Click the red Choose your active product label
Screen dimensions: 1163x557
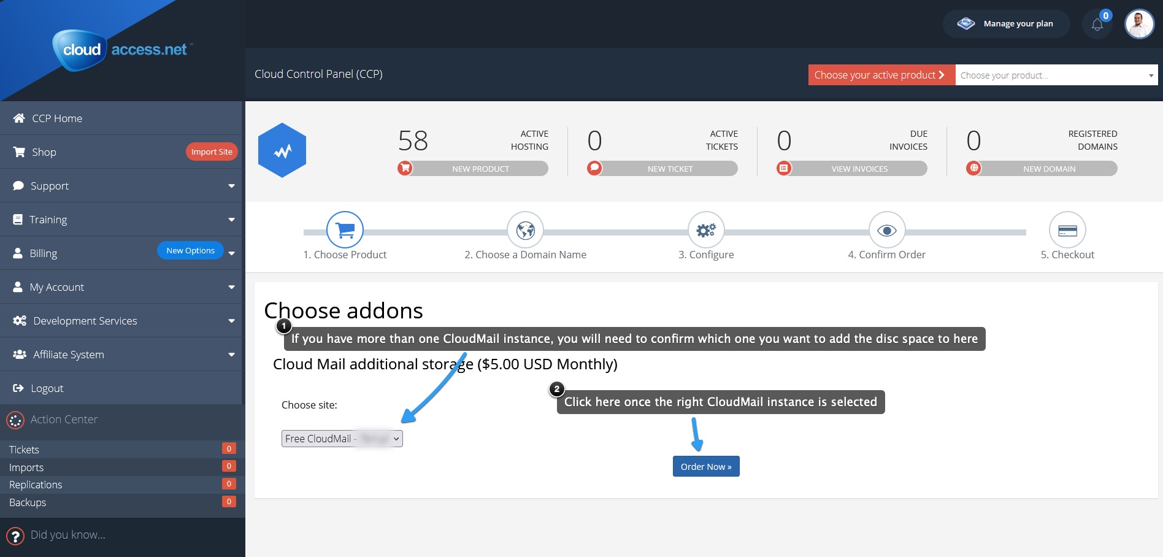[x=881, y=75]
